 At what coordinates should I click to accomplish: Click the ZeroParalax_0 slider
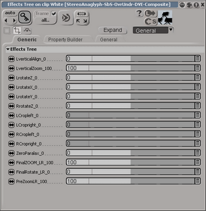tap(143, 152)
